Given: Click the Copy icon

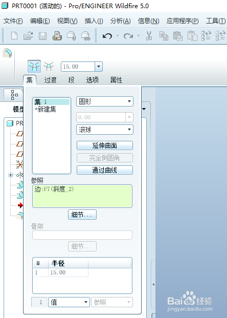Looking at the screenshot, I should (164, 36).
